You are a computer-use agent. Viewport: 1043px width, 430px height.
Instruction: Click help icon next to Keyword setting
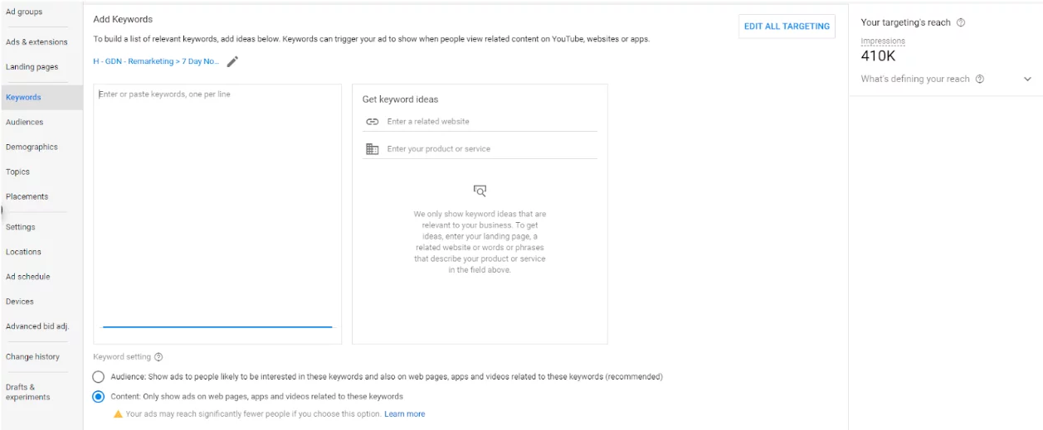click(x=158, y=357)
